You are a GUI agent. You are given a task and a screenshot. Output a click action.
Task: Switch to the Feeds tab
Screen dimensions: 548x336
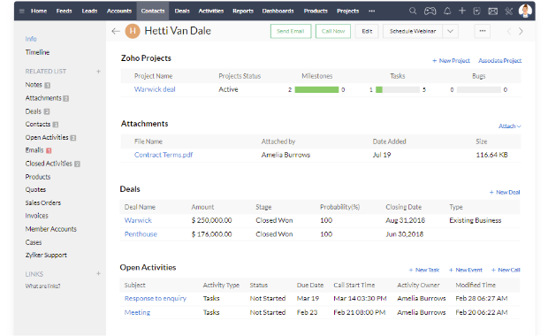tap(64, 11)
